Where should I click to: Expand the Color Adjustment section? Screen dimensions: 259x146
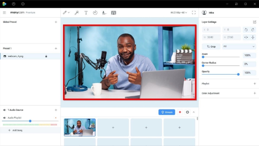(254, 93)
